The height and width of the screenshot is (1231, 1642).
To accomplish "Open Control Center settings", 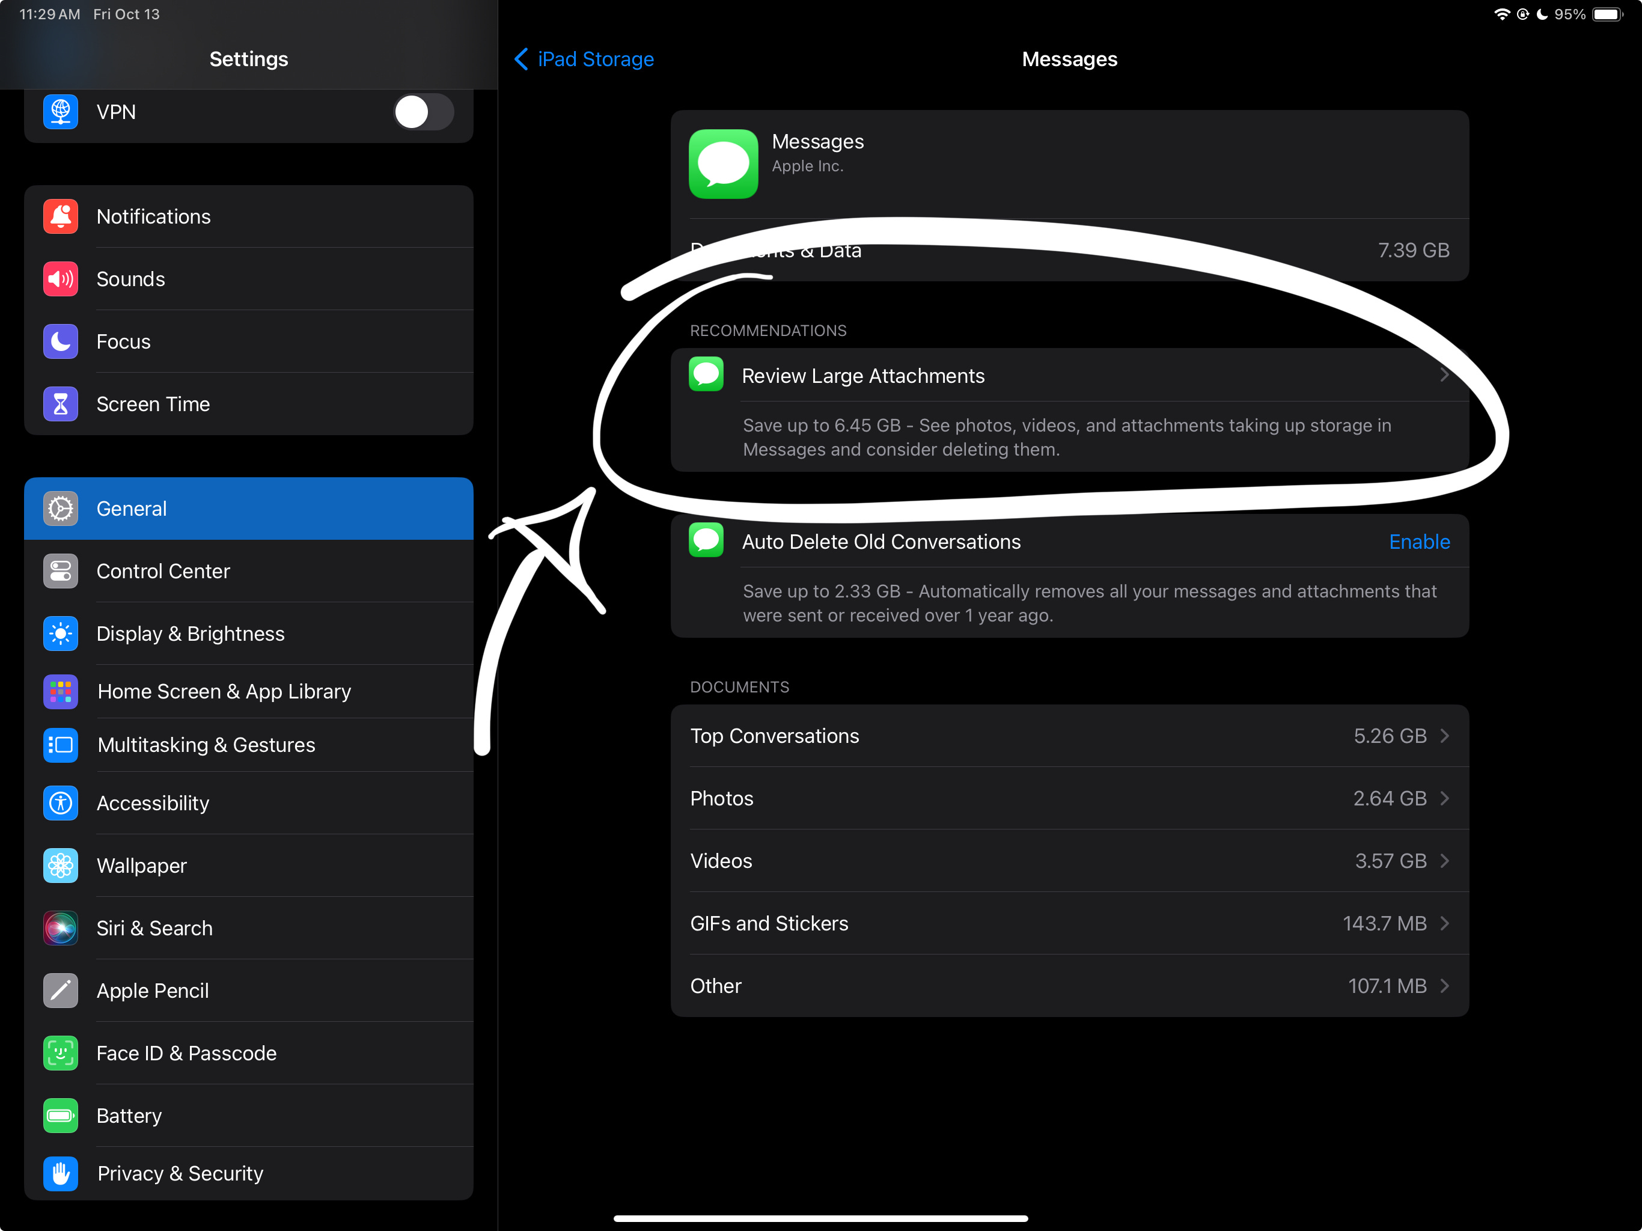I will click(x=249, y=571).
